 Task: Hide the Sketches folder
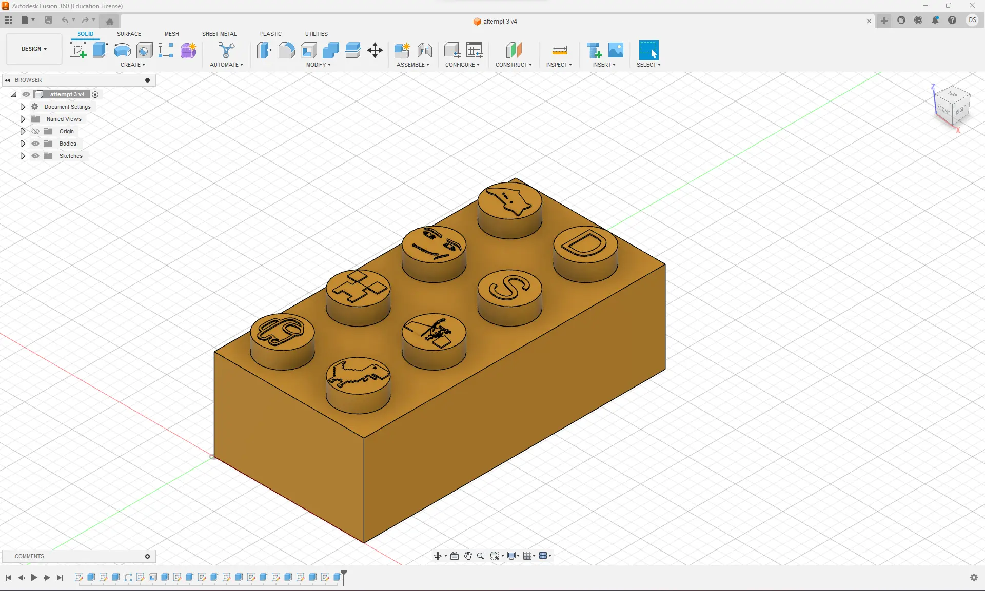coord(35,156)
